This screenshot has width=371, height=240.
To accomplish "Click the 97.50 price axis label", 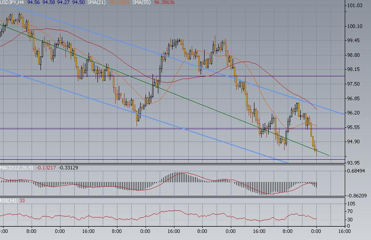I will 355,84.
